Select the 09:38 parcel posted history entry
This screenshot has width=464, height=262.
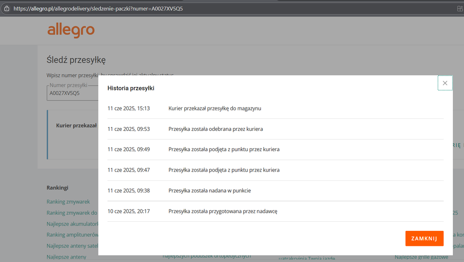pyautogui.click(x=209, y=191)
